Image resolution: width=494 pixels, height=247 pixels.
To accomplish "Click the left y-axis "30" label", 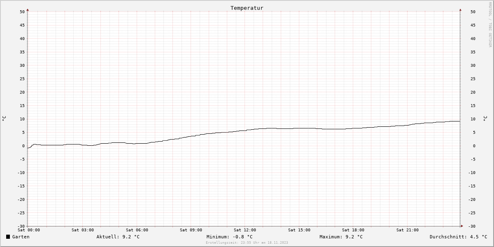I will (23, 65).
